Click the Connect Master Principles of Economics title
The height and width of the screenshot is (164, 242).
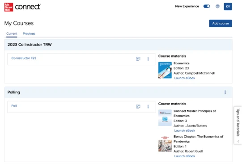195,114
